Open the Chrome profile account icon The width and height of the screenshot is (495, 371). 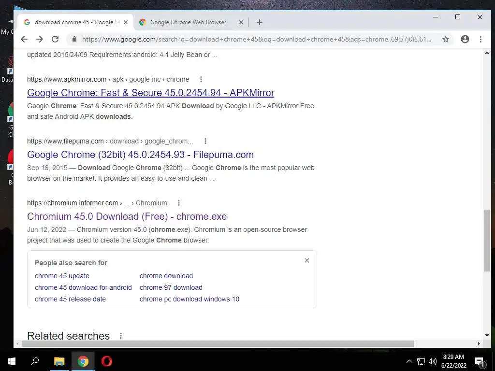(465, 39)
